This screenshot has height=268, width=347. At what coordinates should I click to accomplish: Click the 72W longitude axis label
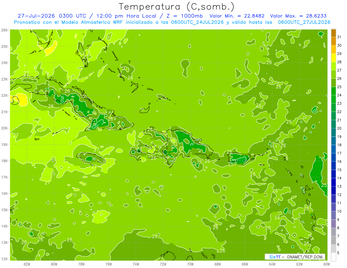(x=163, y=264)
